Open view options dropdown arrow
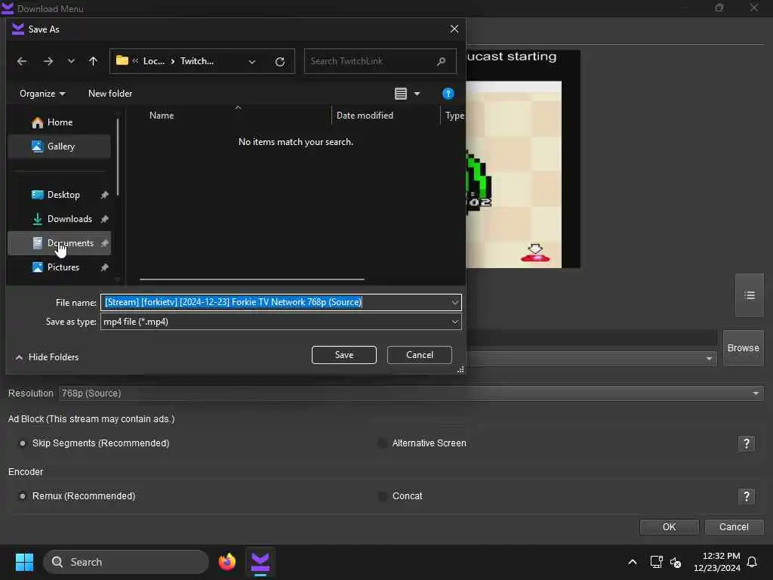 click(x=417, y=94)
